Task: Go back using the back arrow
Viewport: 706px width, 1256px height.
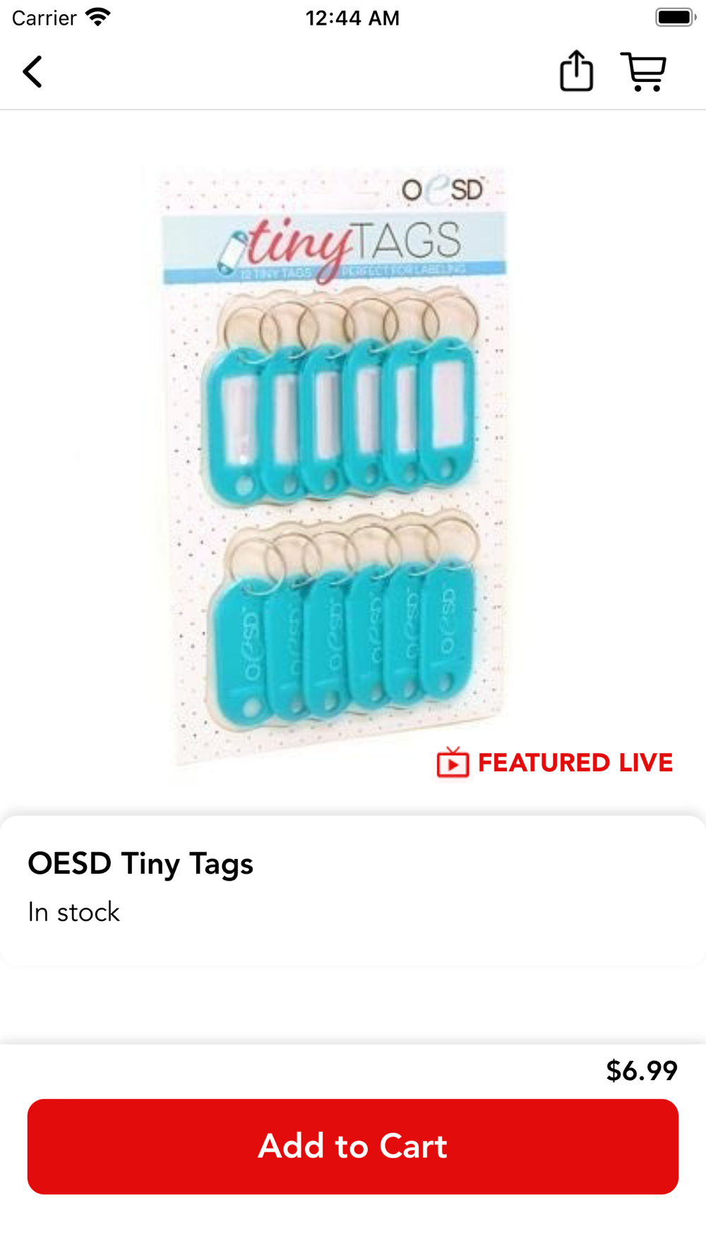Action: tap(32, 71)
